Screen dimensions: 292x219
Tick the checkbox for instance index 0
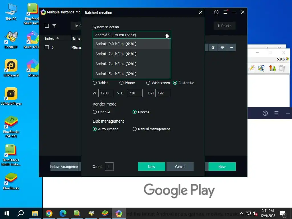pos(47,47)
